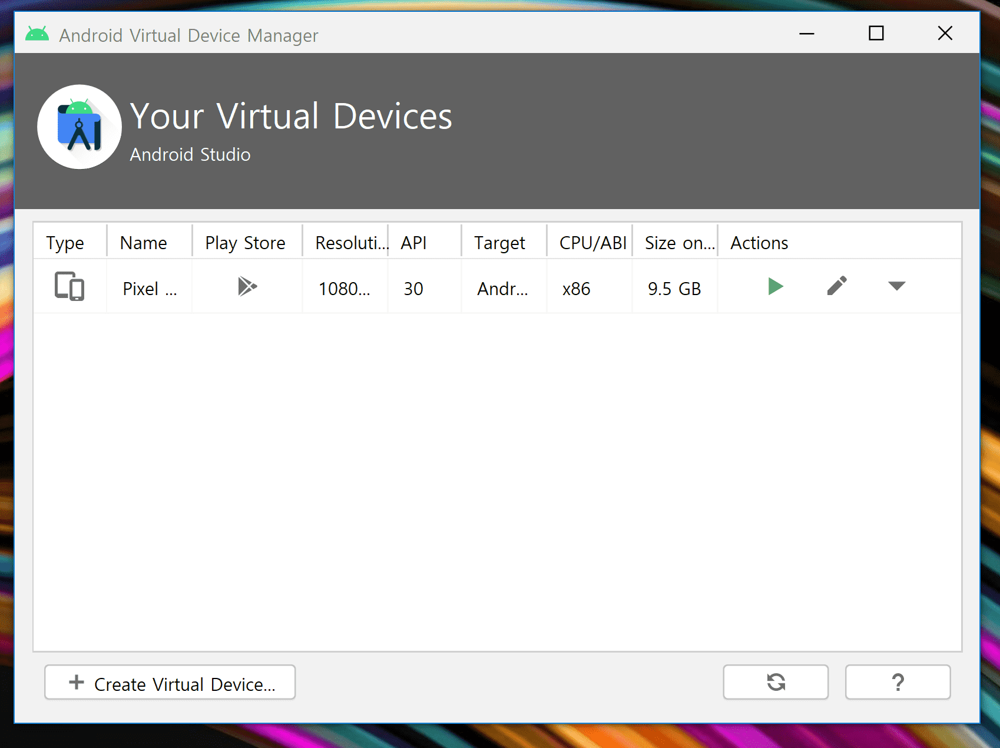The width and height of the screenshot is (1000, 748).
Task: Sort by API column header
Action: point(425,243)
